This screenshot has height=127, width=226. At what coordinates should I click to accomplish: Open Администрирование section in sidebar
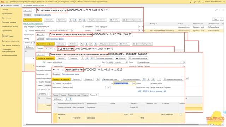tap(9, 56)
